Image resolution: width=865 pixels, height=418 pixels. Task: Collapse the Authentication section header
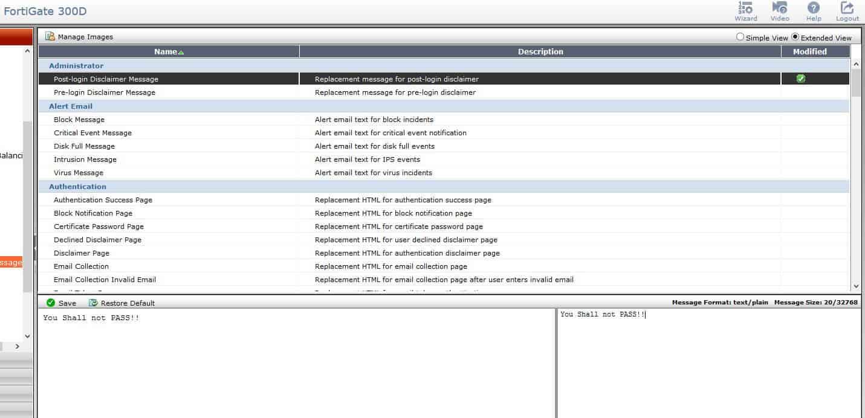[x=77, y=186]
